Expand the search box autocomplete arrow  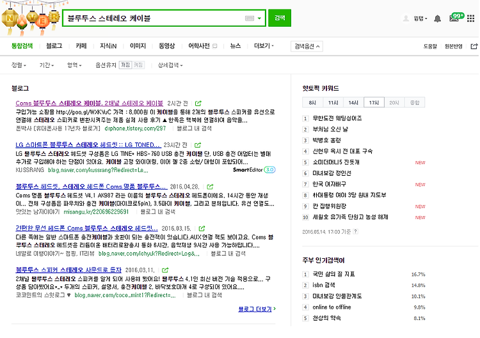point(259,19)
